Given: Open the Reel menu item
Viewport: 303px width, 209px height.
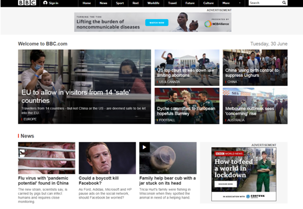Looking at the screenshot, I should pyautogui.click(x=136, y=3).
